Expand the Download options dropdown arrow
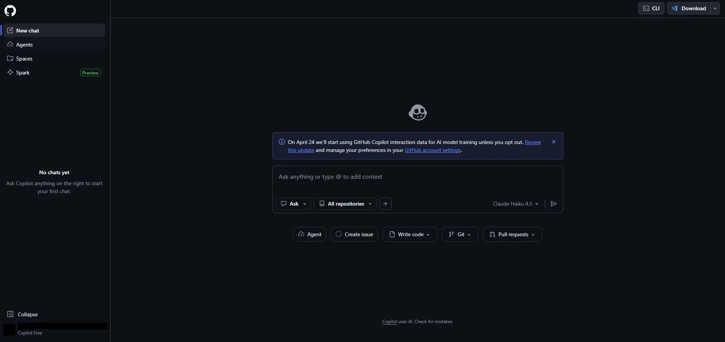Viewport: 725px width, 342px height. (715, 8)
